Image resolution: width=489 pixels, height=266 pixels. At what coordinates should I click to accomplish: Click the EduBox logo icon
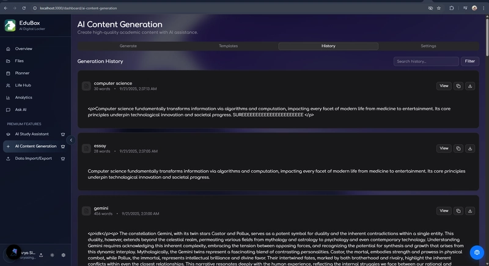pos(10,25)
